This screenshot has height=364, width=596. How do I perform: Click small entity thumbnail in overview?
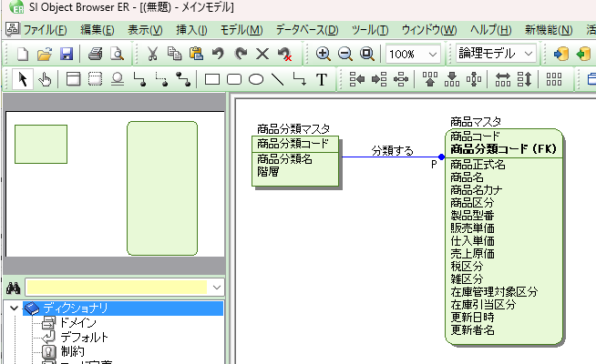pos(41,144)
